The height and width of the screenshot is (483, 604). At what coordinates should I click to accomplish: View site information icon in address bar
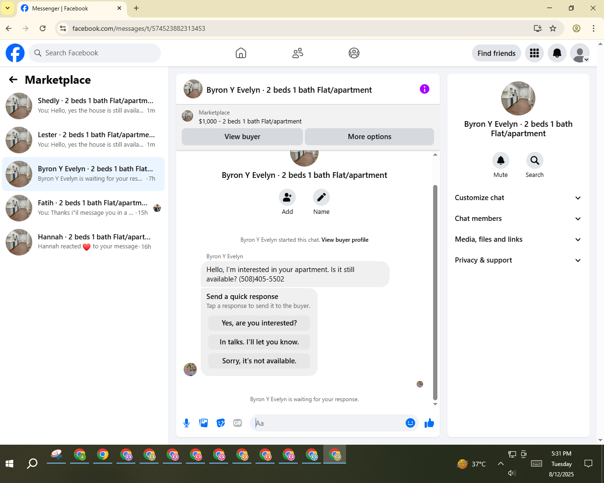click(63, 28)
